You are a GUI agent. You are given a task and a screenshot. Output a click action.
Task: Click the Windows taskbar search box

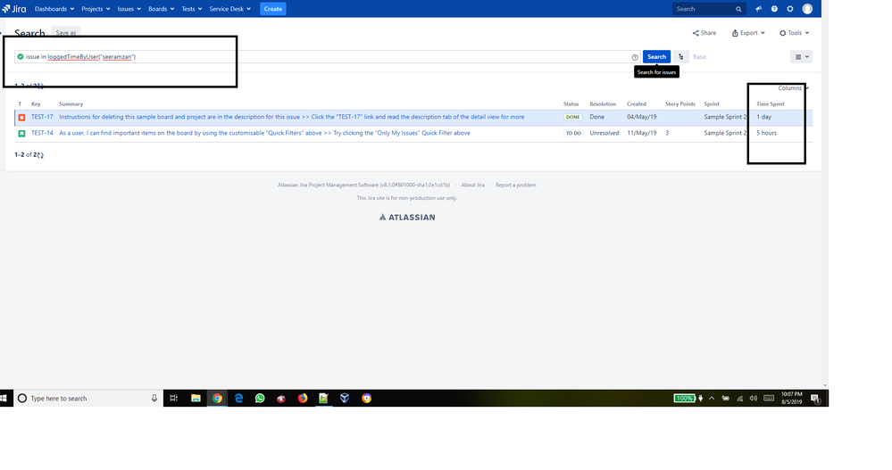[88, 399]
